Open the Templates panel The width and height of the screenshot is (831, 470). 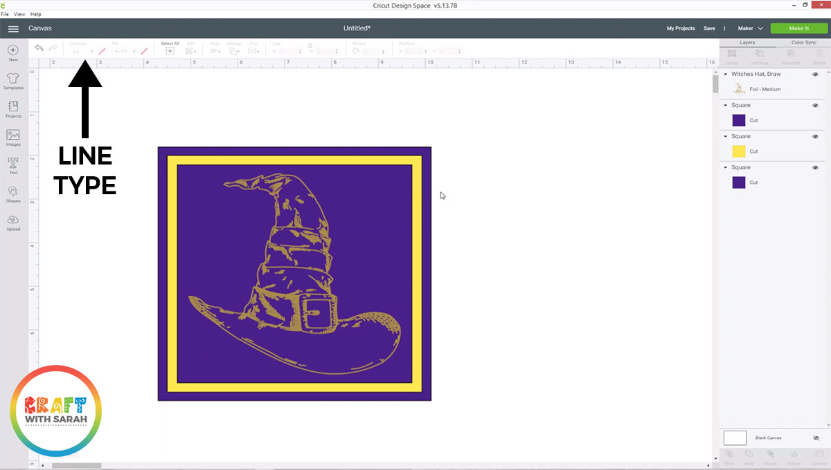point(12,82)
